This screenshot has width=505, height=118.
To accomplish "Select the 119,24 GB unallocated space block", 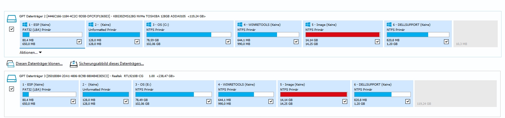I will pyautogui.click(x=456, y=94).
